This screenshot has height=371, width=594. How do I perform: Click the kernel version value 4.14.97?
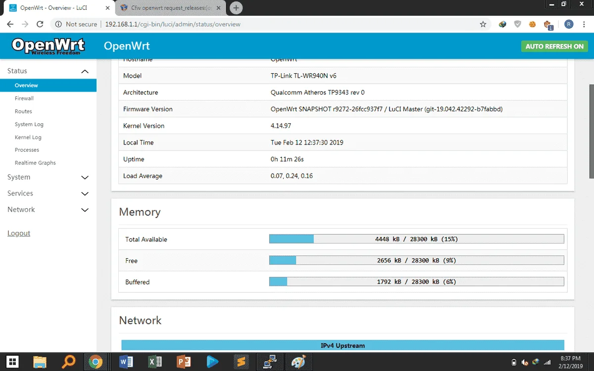point(281,126)
